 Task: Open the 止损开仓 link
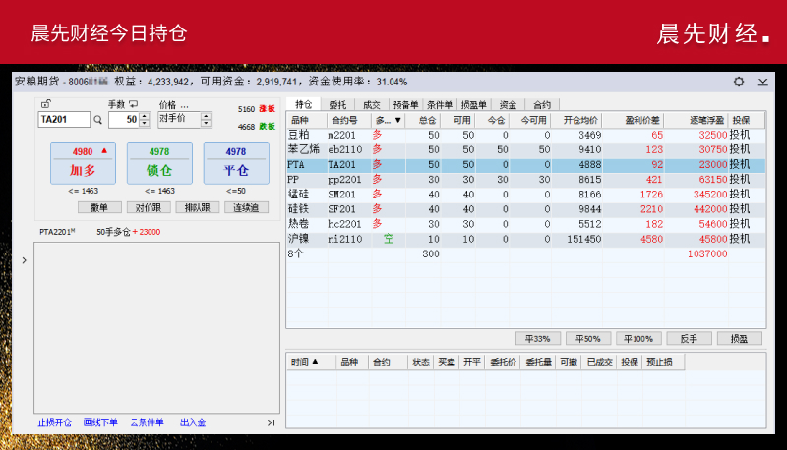pyautogui.click(x=54, y=422)
